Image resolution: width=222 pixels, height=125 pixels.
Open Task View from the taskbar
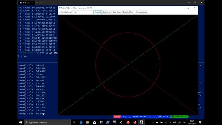(x=74, y=122)
